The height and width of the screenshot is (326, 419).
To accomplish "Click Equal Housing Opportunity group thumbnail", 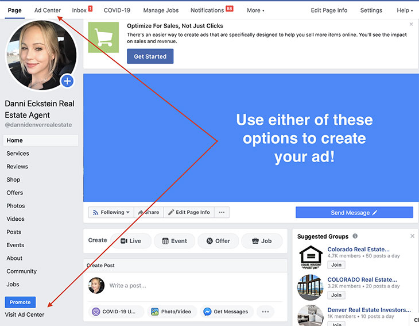I will 311,257.
